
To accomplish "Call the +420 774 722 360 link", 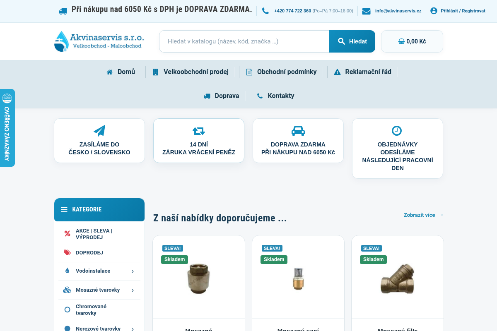I will (x=292, y=11).
